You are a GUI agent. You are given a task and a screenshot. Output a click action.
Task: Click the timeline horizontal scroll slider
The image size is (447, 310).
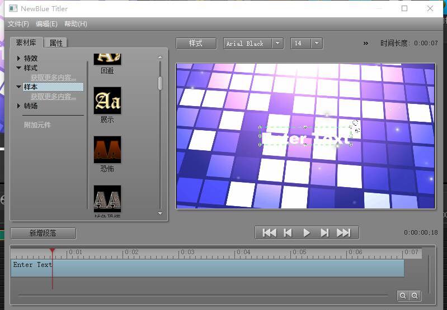203,296
